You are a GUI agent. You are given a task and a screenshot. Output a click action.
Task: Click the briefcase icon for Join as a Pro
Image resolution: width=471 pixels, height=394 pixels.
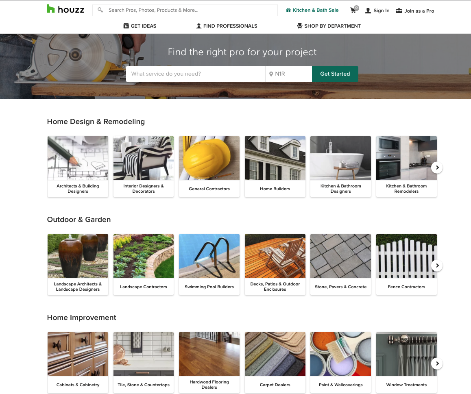(399, 11)
